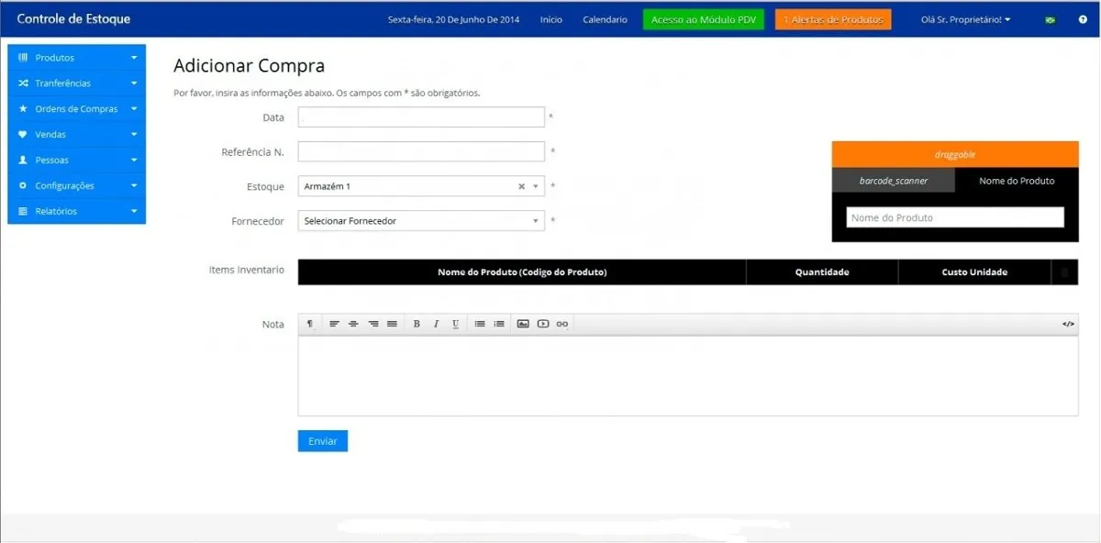
Task: Apply underline formatting in the note editor
Action: [x=455, y=323]
